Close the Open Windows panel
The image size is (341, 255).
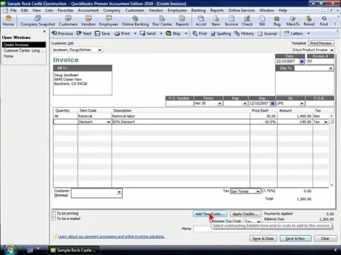pos(44,31)
